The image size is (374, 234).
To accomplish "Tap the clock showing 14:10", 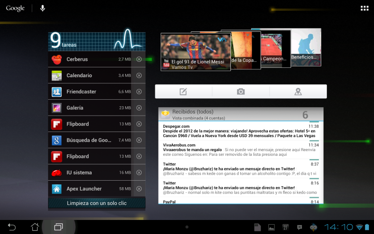I will (338, 227).
